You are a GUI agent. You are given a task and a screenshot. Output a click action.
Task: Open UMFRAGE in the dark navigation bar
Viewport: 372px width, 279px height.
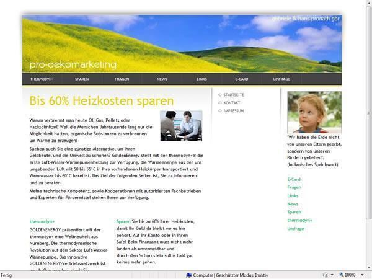pos(281,79)
